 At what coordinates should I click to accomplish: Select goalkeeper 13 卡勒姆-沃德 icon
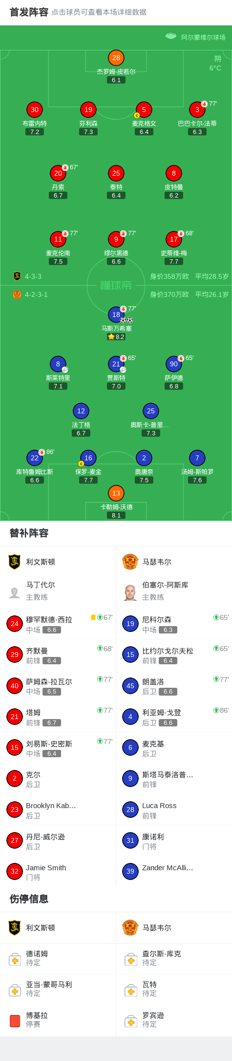[116, 493]
